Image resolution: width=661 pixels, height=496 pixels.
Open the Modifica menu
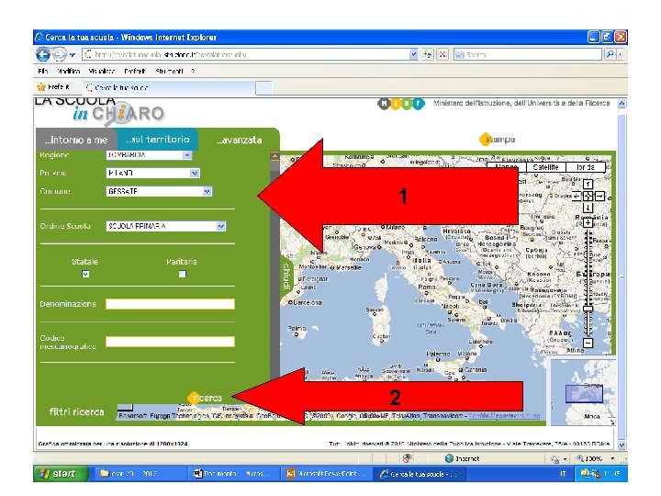68,72
